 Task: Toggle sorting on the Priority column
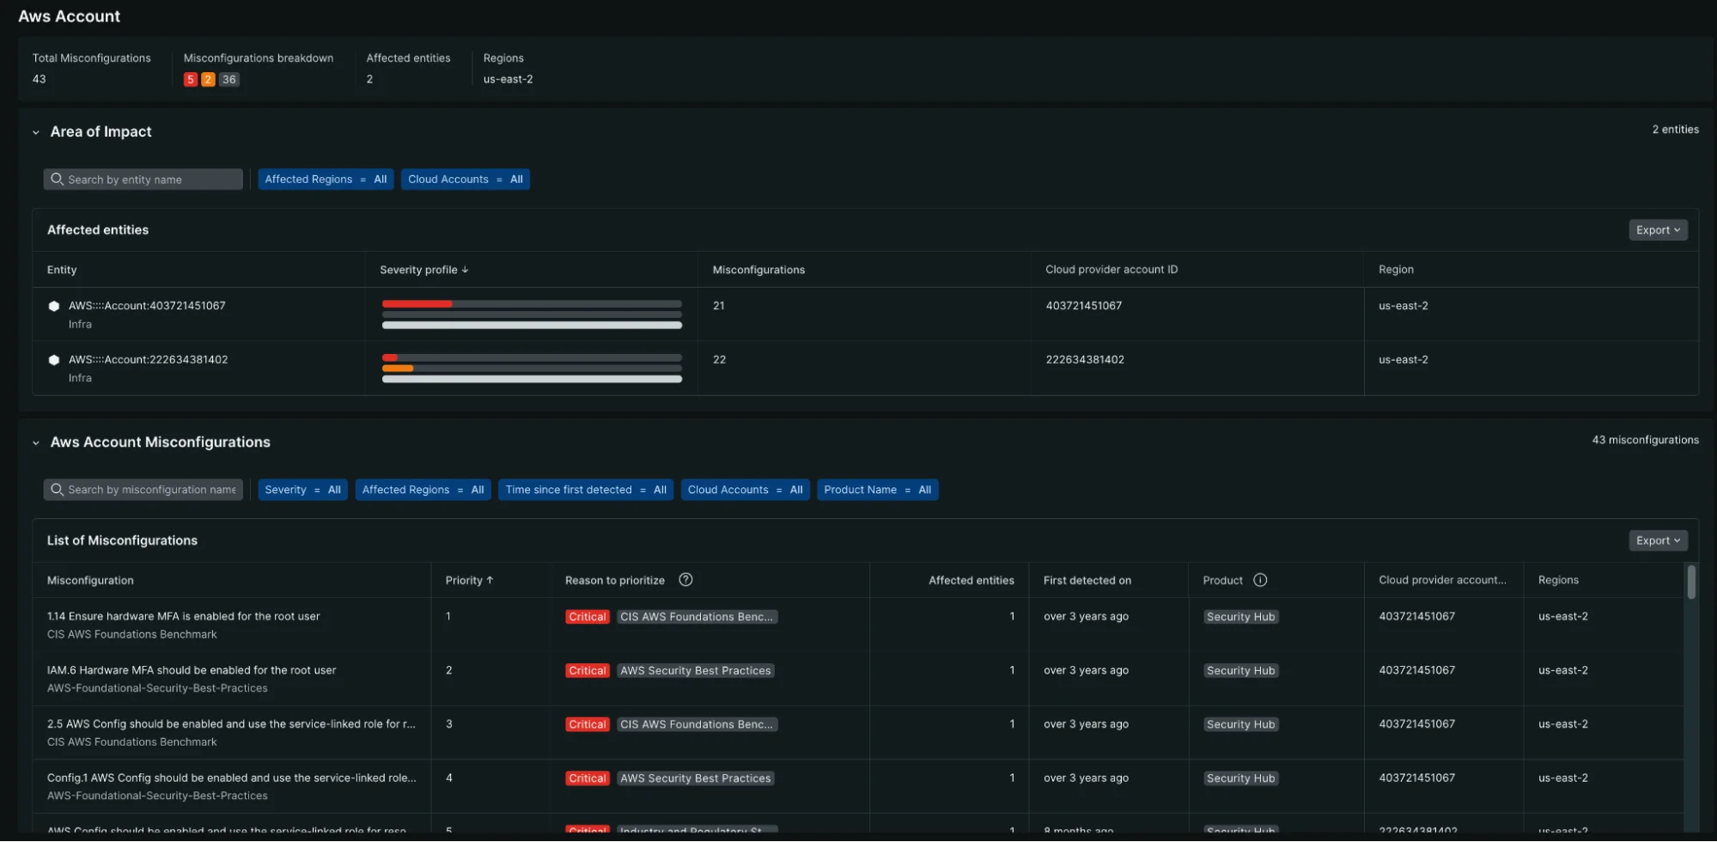click(x=468, y=579)
